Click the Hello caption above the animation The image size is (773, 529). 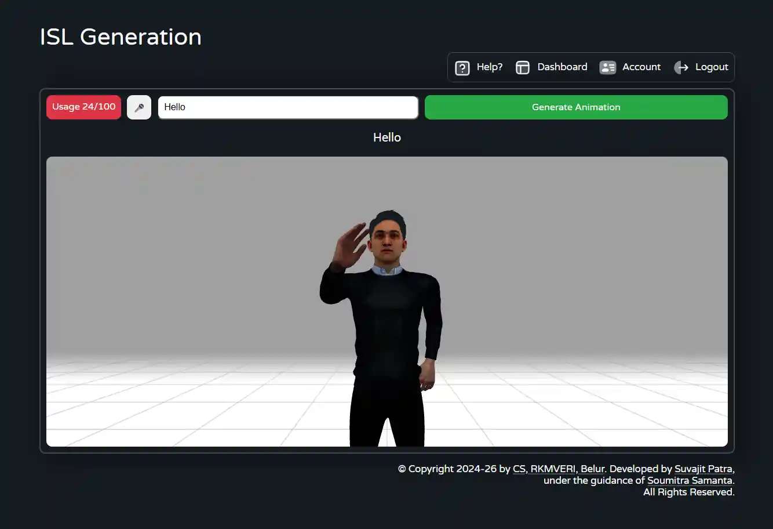pos(387,137)
